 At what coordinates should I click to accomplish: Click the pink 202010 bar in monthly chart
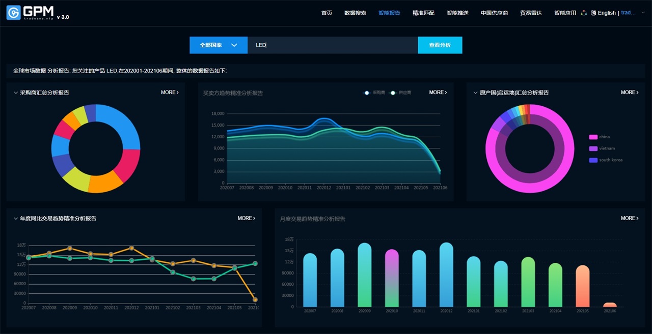(392, 278)
